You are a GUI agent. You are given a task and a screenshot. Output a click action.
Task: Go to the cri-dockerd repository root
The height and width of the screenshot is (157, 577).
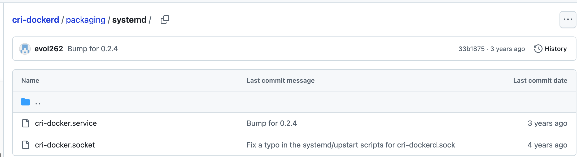(36, 20)
